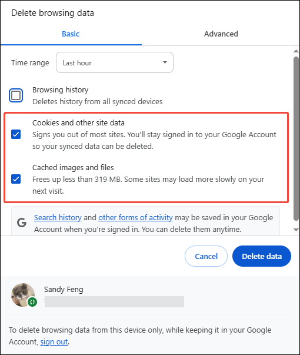Open the Time range dropdown
The height and width of the screenshot is (355, 300).
coord(115,62)
